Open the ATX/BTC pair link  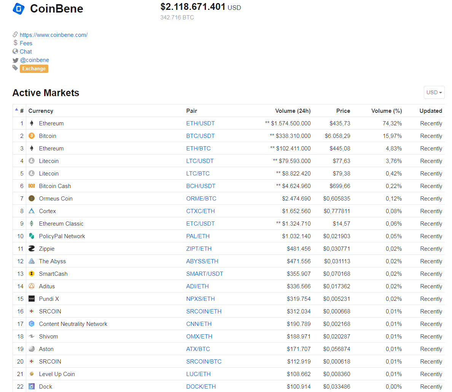(x=198, y=349)
